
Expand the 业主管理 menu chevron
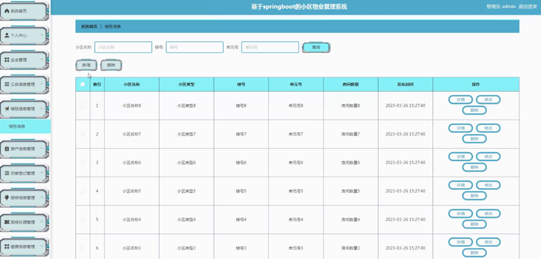click(42, 60)
